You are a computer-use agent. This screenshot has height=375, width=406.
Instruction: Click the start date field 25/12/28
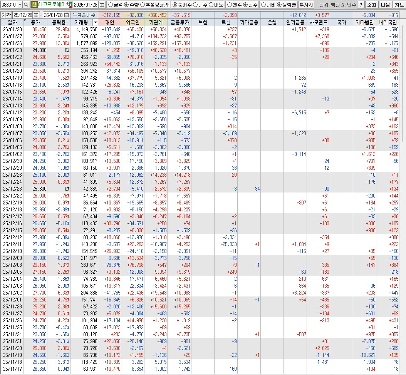(23, 15)
